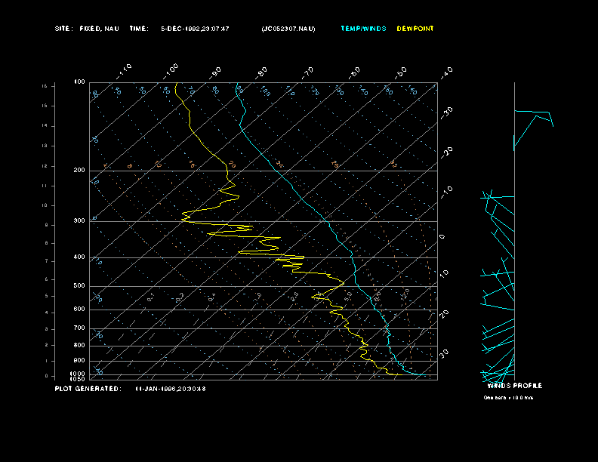598x462 pixels.
Task: Click the 300 pressure level label
Action: click(x=79, y=220)
